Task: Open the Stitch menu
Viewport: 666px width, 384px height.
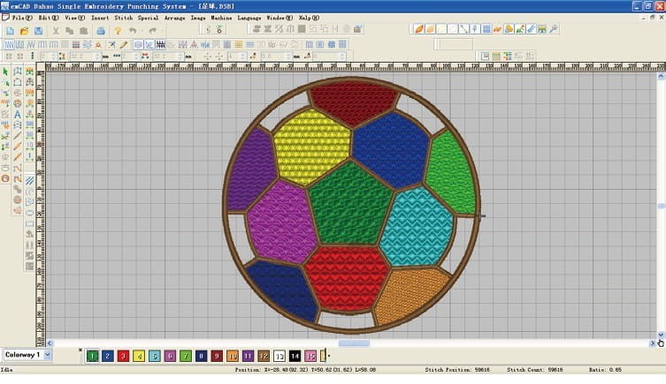Action: pos(124,17)
